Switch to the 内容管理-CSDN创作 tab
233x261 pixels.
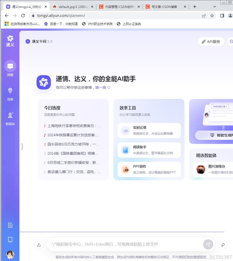(119, 7)
